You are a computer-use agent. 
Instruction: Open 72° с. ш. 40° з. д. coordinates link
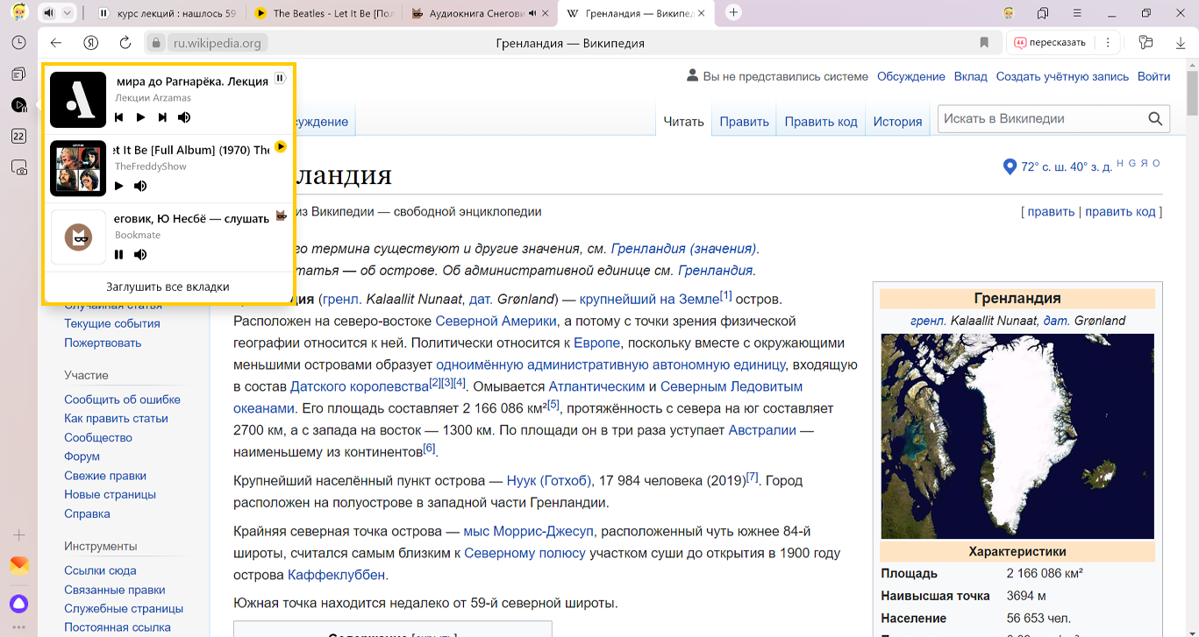[1067, 166]
